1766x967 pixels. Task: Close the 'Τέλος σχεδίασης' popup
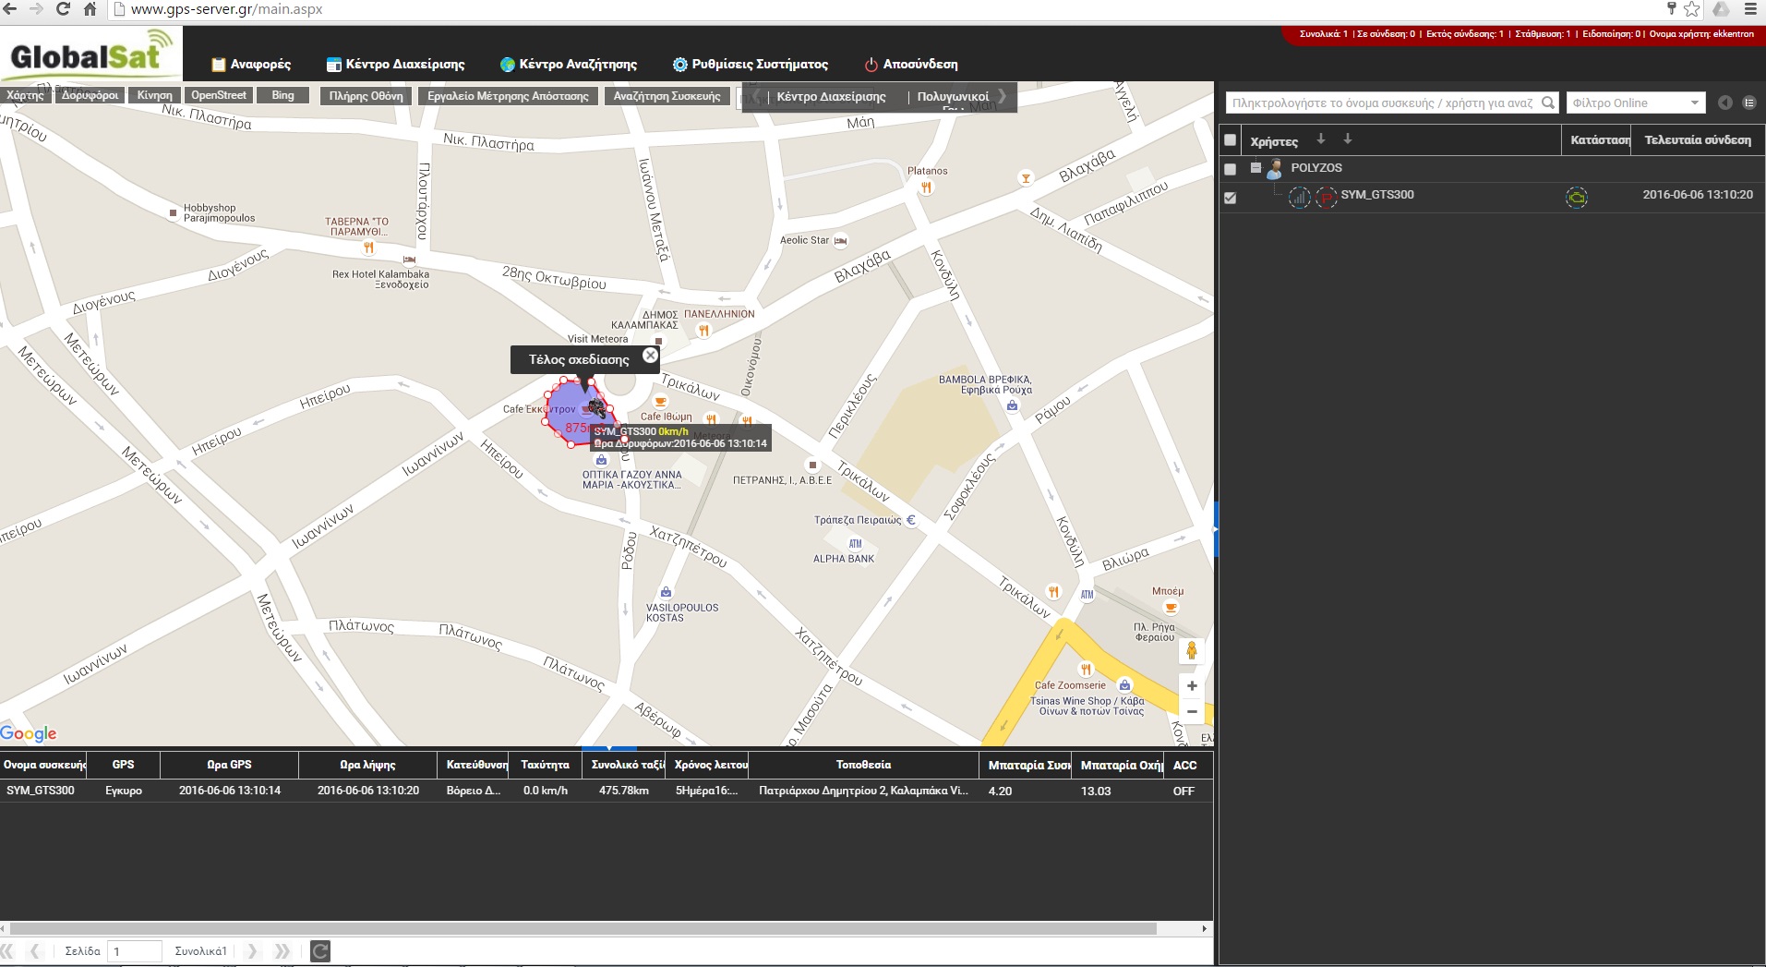click(651, 356)
